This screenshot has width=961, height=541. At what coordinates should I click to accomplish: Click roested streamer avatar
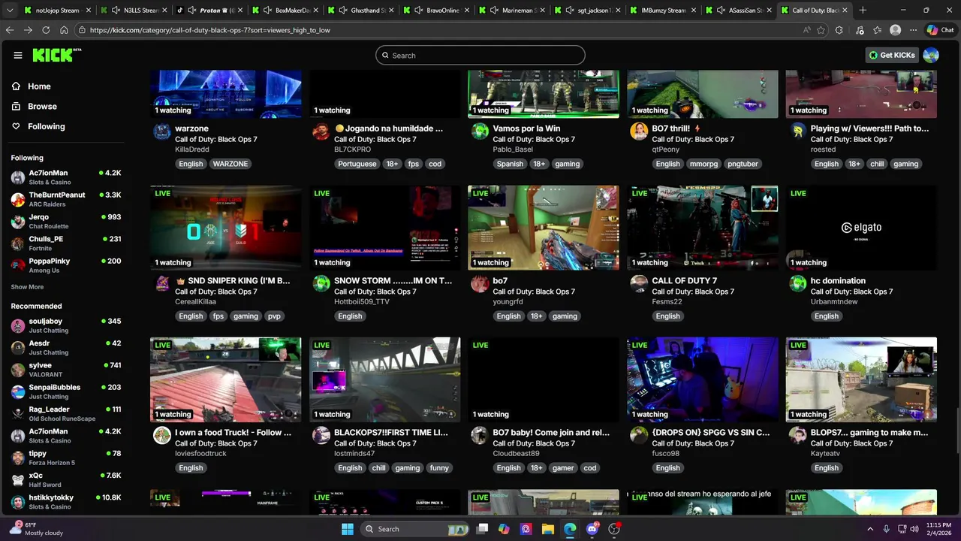pyautogui.click(x=798, y=132)
